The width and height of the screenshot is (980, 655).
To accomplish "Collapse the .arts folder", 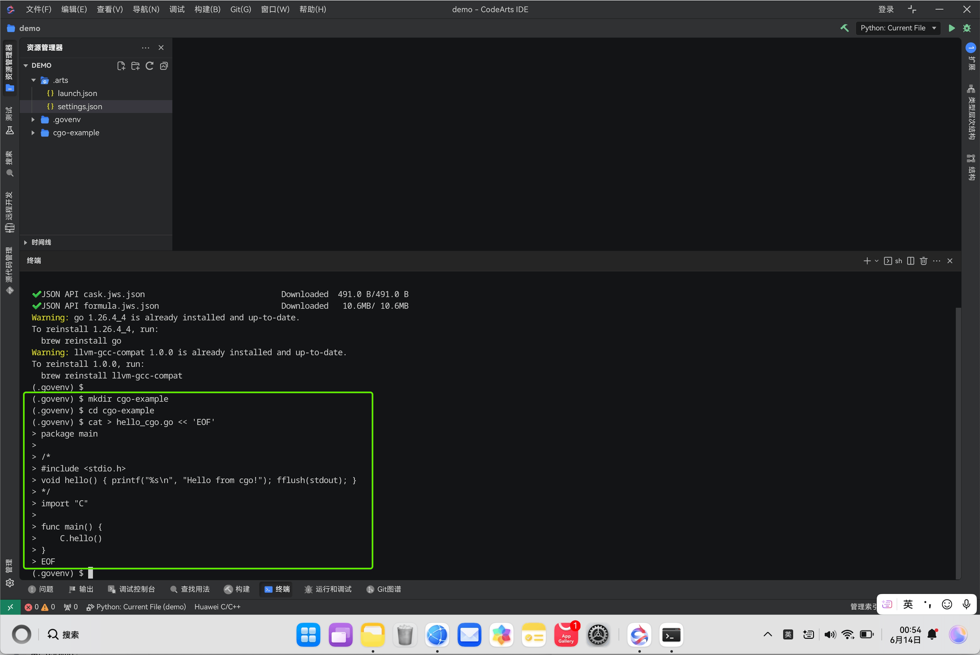I will pos(33,80).
